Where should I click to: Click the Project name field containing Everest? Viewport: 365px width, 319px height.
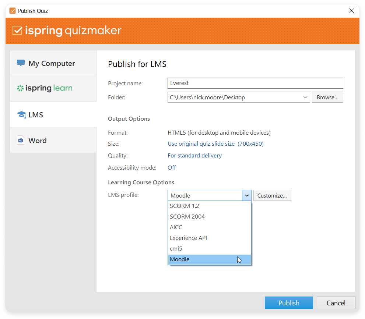point(255,83)
